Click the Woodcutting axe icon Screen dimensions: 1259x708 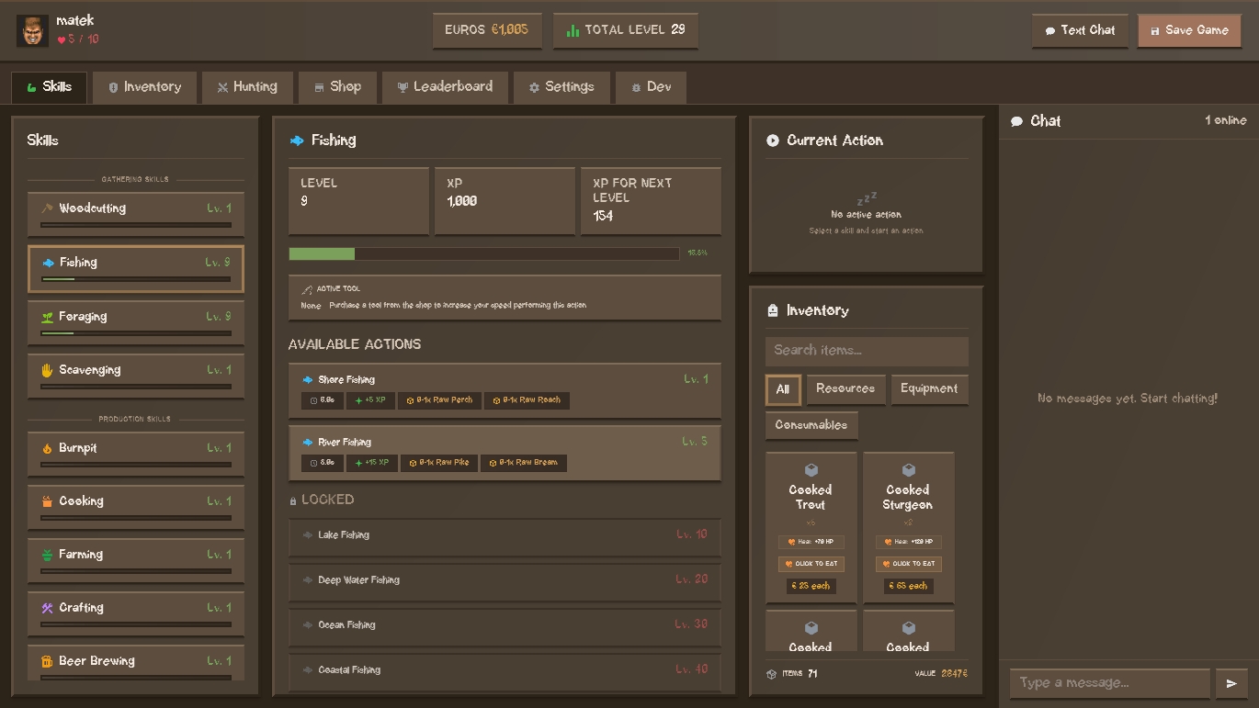(x=47, y=208)
